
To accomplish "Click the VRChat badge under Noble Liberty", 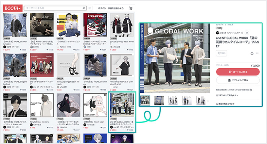I will click(33, 39).
